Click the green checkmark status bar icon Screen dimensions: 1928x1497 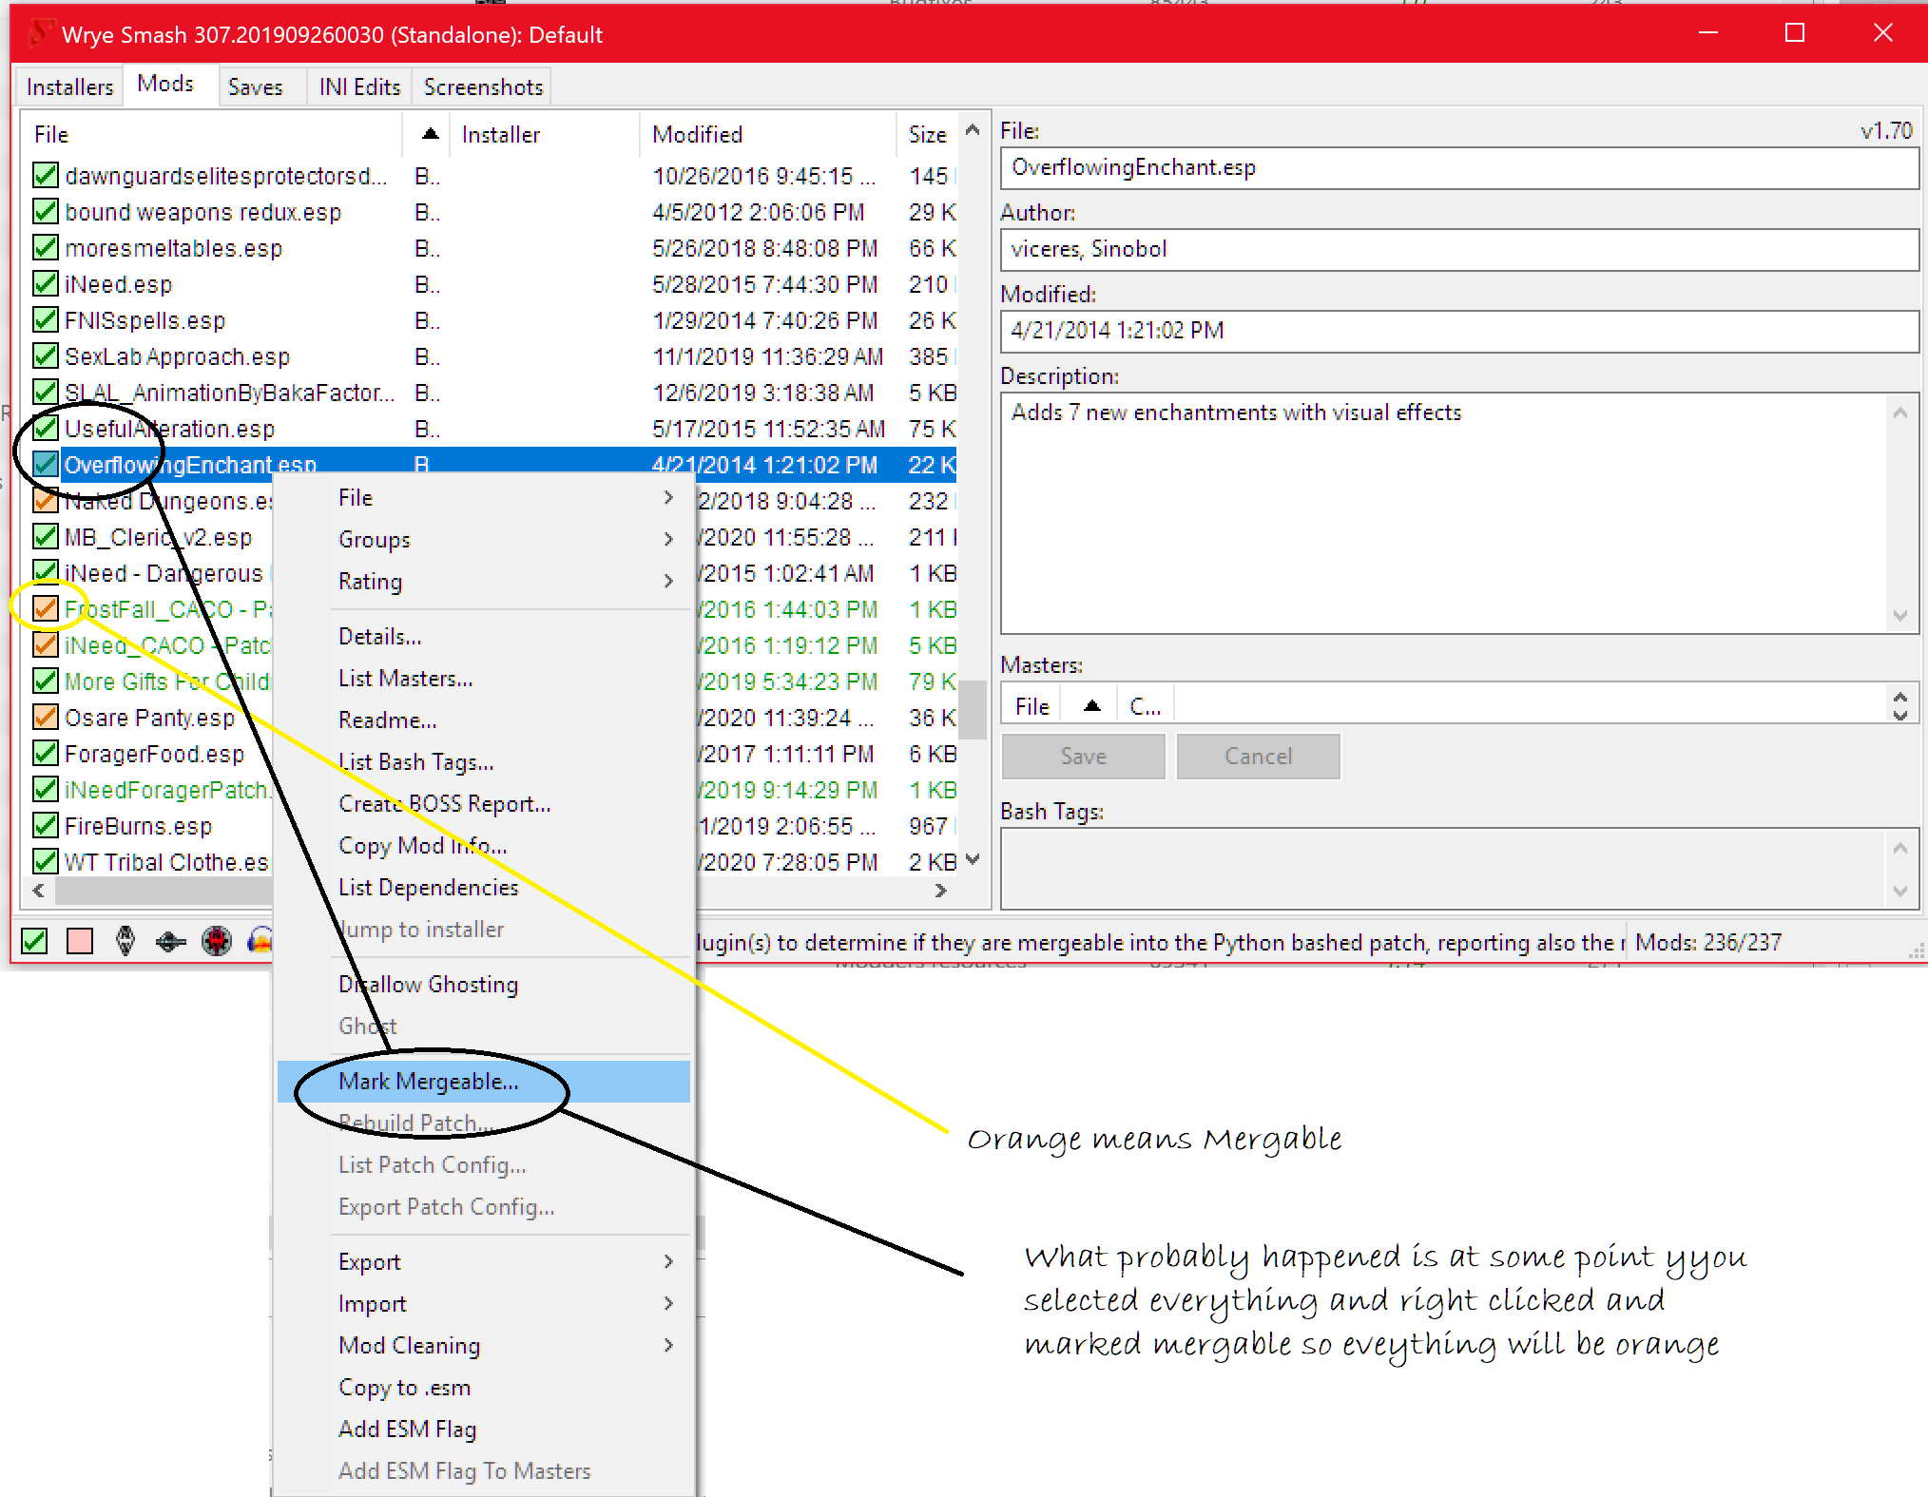click(x=34, y=941)
